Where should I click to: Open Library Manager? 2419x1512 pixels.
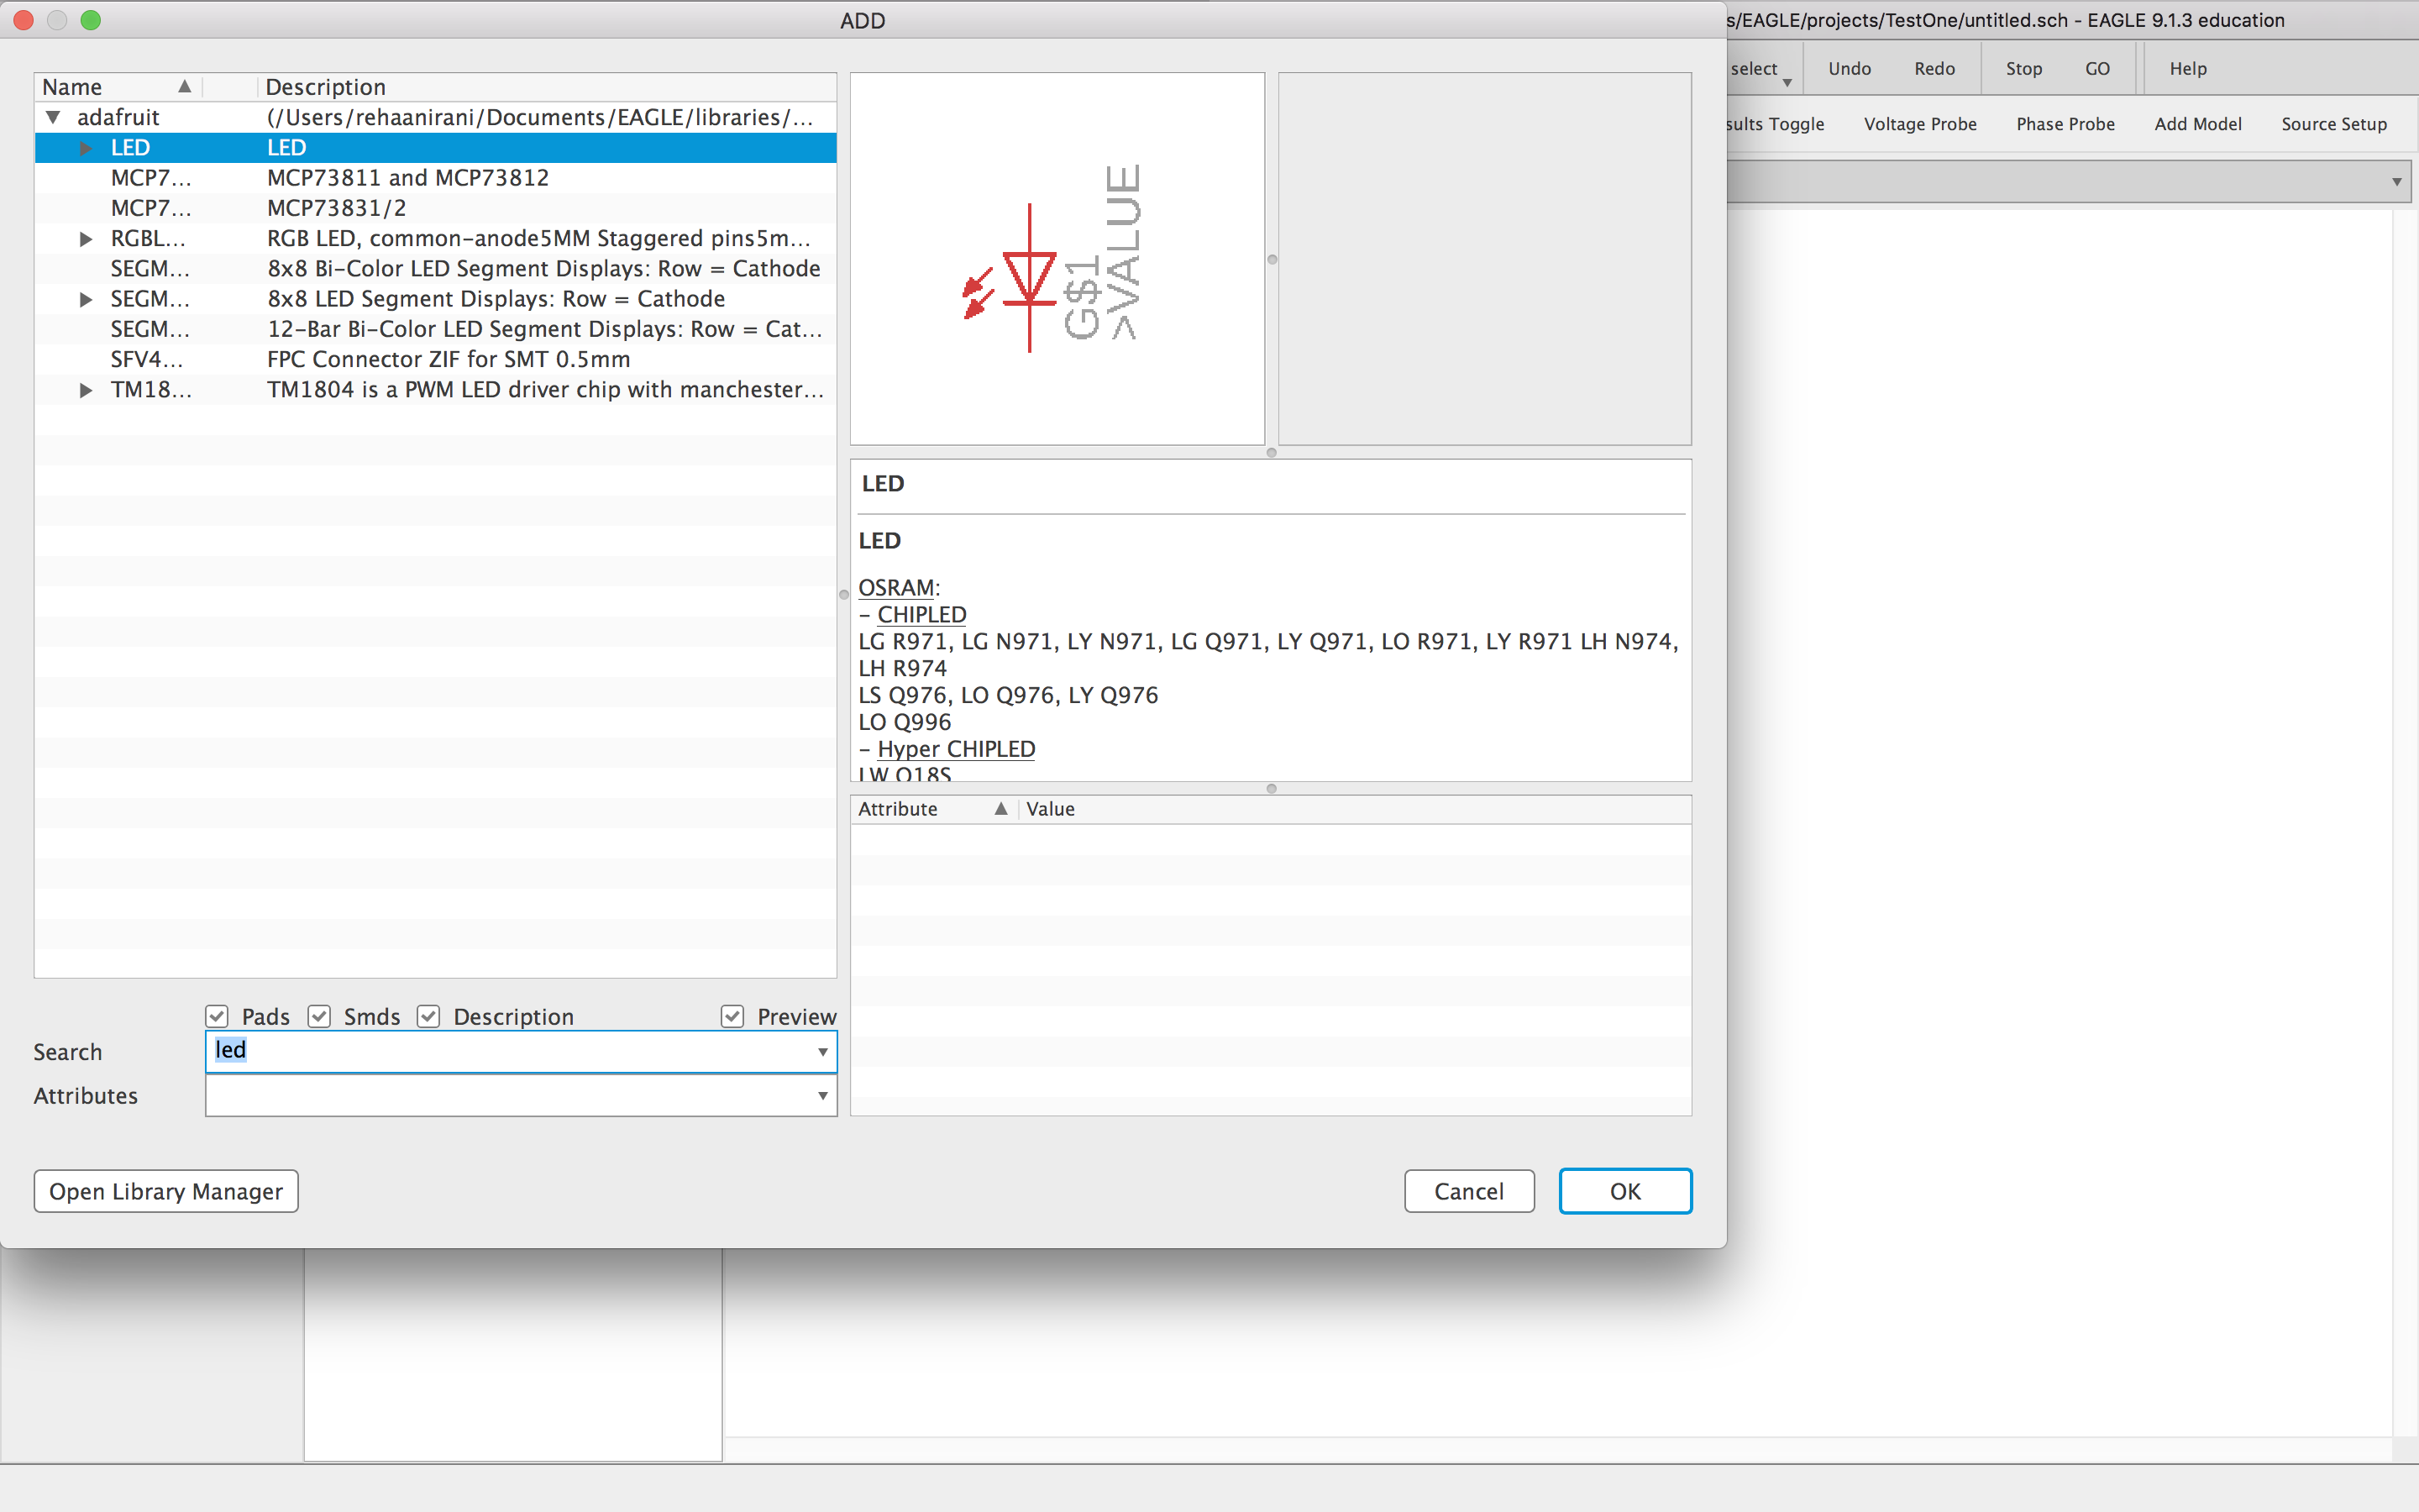coord(165,1190)
